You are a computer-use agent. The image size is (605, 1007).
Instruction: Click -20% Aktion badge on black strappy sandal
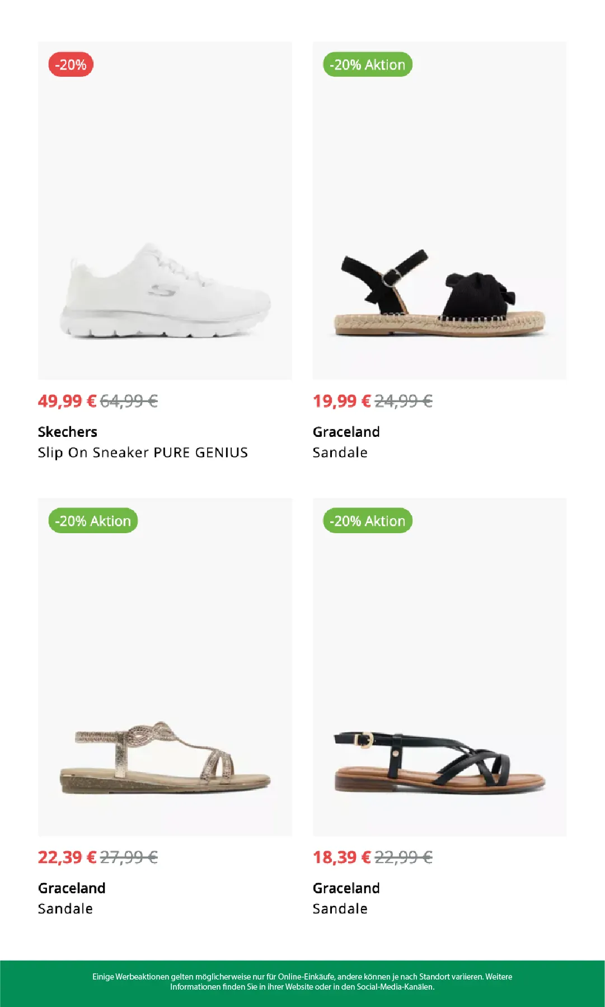point(368,521)
